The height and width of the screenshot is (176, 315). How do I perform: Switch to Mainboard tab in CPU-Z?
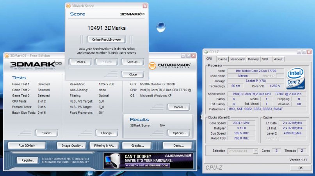pos(237,59)
